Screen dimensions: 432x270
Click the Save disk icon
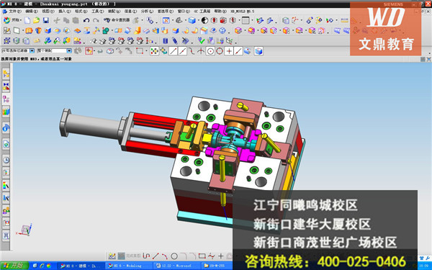46,20
